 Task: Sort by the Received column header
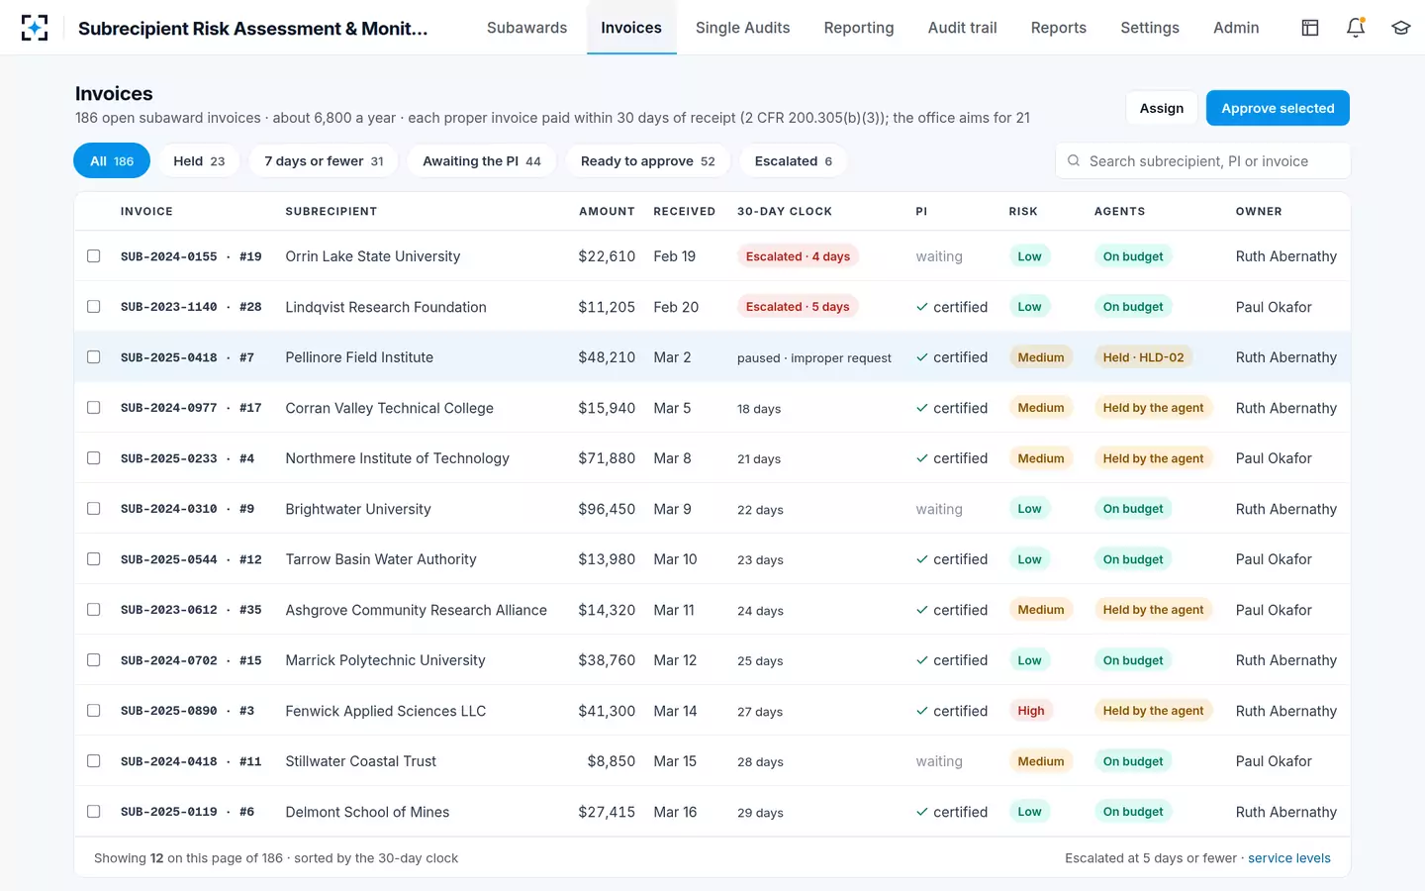click(x=685, y=211)
